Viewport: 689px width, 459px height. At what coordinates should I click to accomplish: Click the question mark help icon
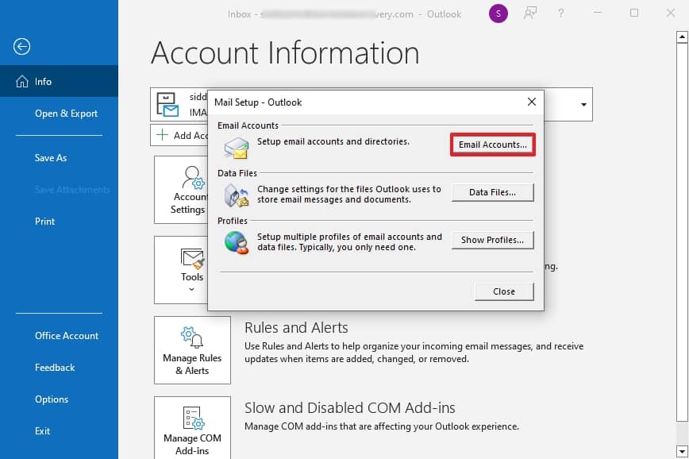point(561,13)
